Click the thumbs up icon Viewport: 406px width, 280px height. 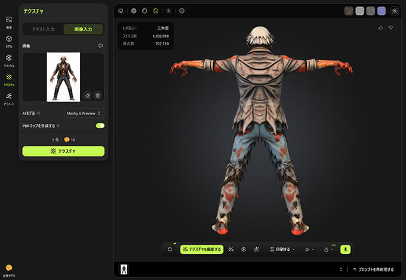[x=381, y=27]
